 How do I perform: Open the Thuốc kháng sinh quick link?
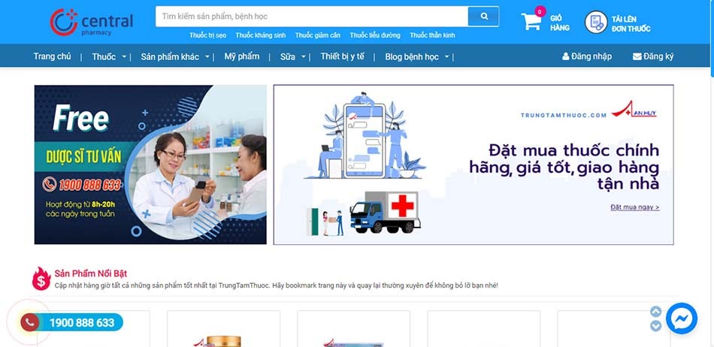[261, 35]
